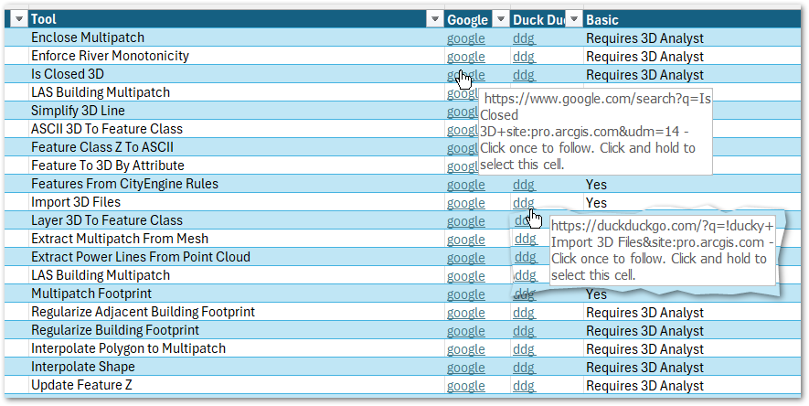Image resolution: width=809 pixels, height=406 pixels.
Task: Follow ddg link for Interpolate Polygon to Multipatch
Action: (x=523, y=349)
